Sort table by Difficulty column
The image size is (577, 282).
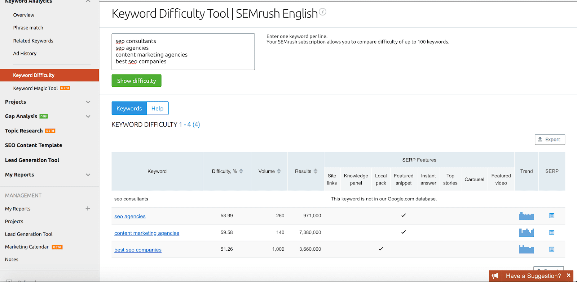click(x=241, y=171)
